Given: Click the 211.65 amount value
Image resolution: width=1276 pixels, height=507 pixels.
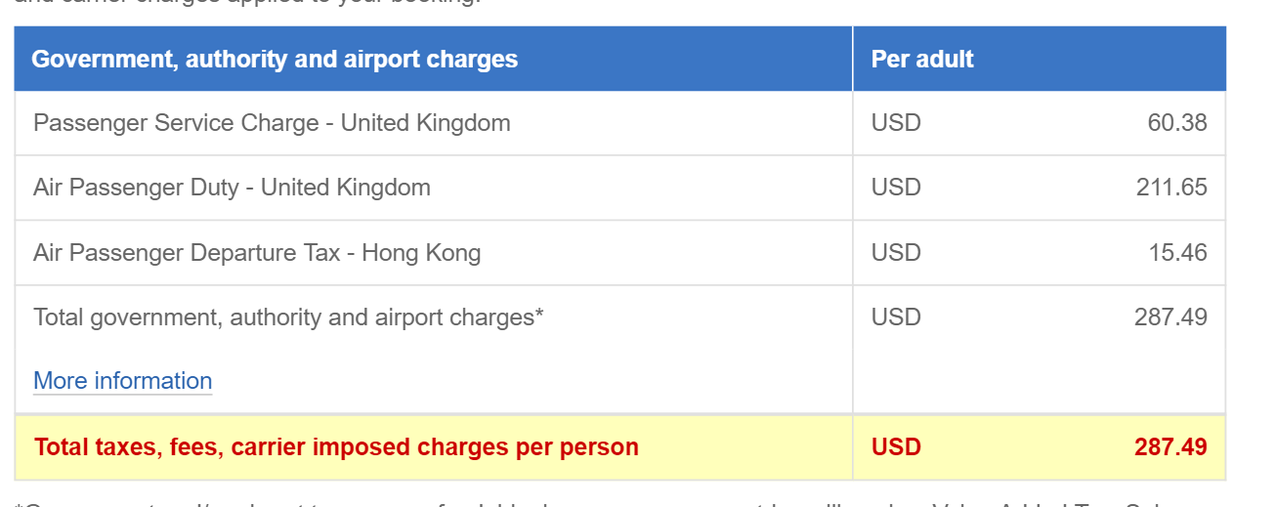Looking at the screenshot, I should point(1171,188).
